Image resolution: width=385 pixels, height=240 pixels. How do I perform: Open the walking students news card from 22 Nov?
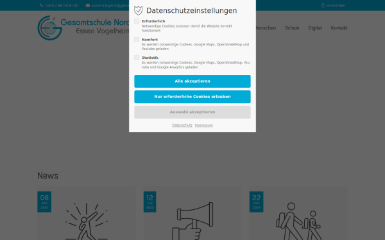[x=298, y=213]
